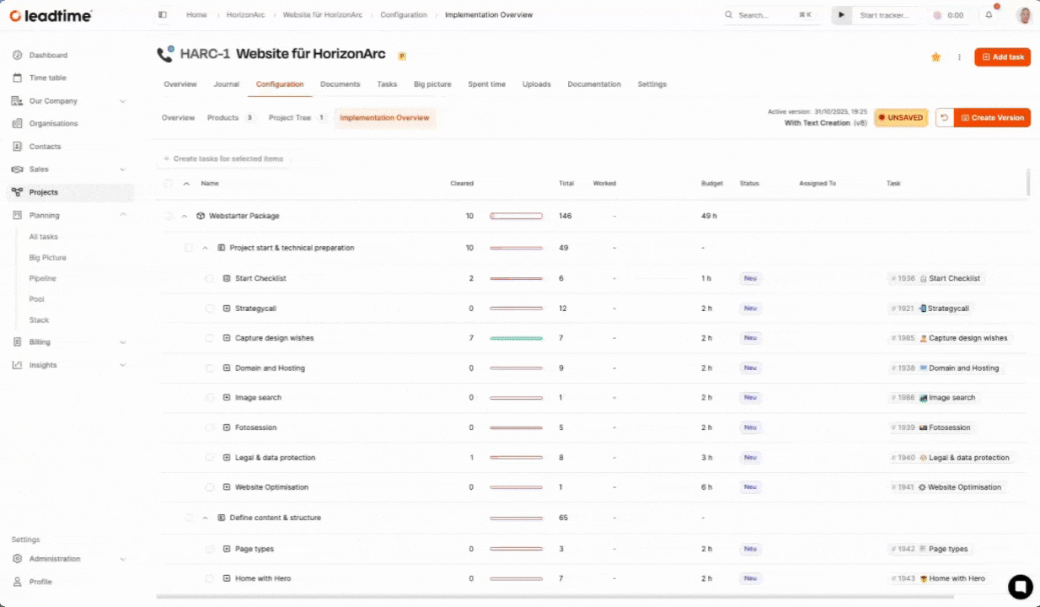This screenshot has height=607, width=1040.
Task: Click the revert version undo icon
Action: tap(945, 118)
